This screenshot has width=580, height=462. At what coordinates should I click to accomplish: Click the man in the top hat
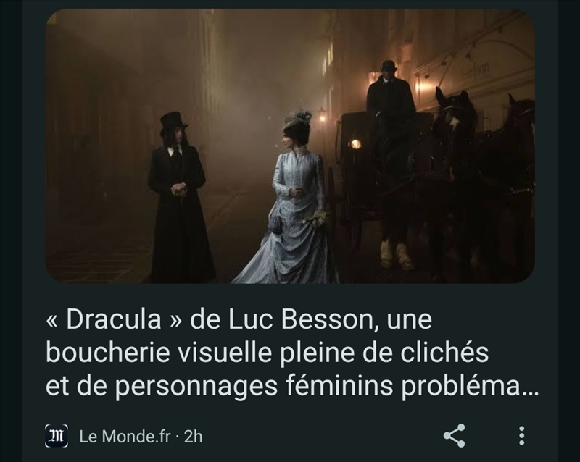tap(179, 198)
